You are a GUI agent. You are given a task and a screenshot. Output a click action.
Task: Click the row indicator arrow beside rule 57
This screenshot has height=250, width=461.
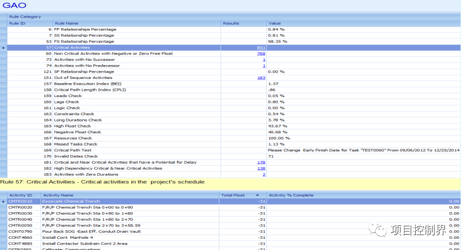(4, 47)
